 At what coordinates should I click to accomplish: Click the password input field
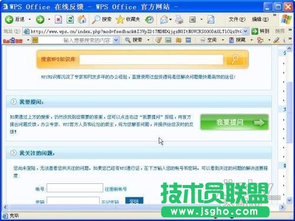point(73,200)
